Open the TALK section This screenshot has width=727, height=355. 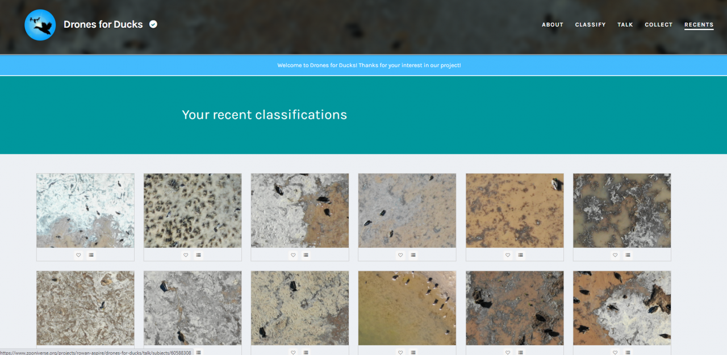pyautogui.click(x=625, y=25)
